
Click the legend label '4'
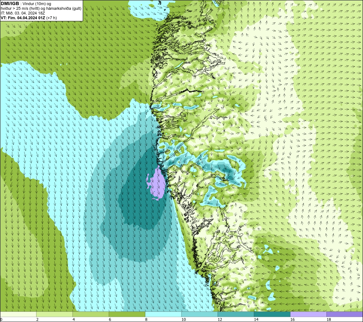click(74, 319)
